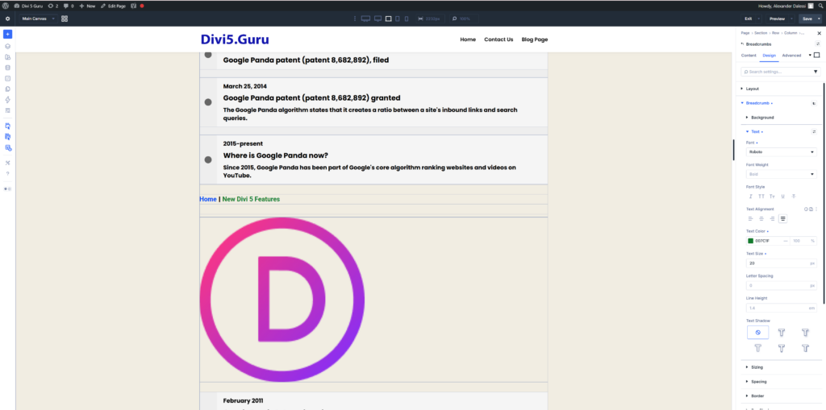Apply italic font style

[x=751, y=197]
